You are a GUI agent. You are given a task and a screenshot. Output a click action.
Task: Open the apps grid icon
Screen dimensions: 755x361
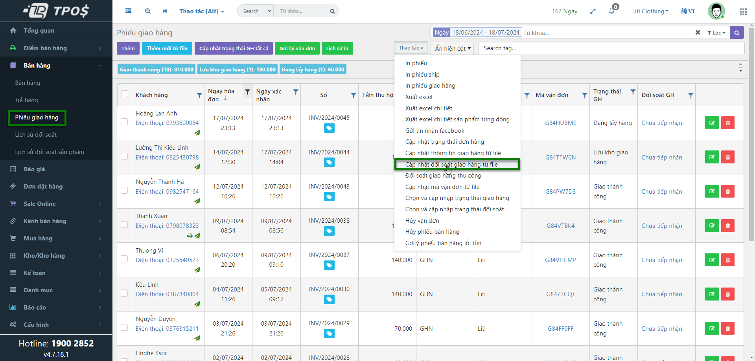(743, 12)
